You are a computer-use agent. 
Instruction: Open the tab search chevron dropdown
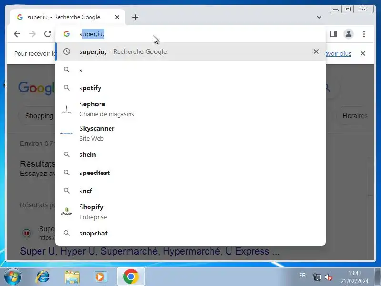(319, 17)
